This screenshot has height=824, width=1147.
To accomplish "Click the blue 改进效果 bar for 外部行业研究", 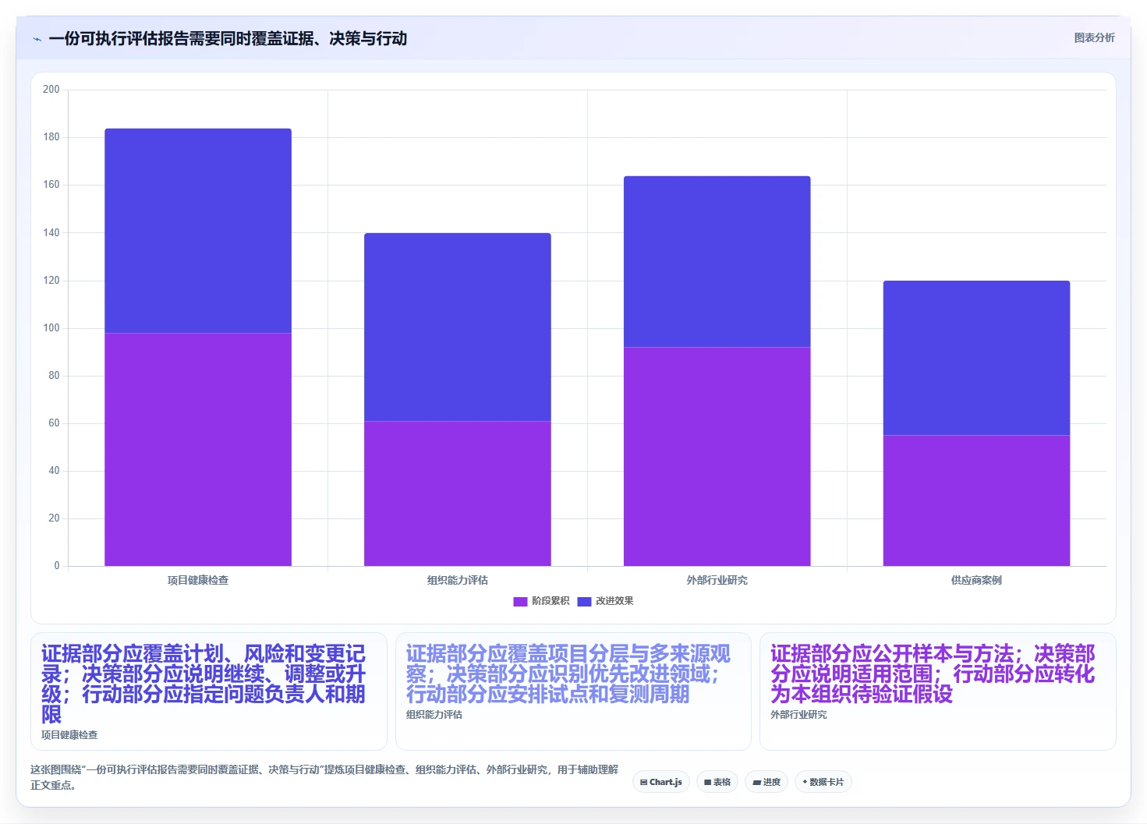I will tap(717, 261).
